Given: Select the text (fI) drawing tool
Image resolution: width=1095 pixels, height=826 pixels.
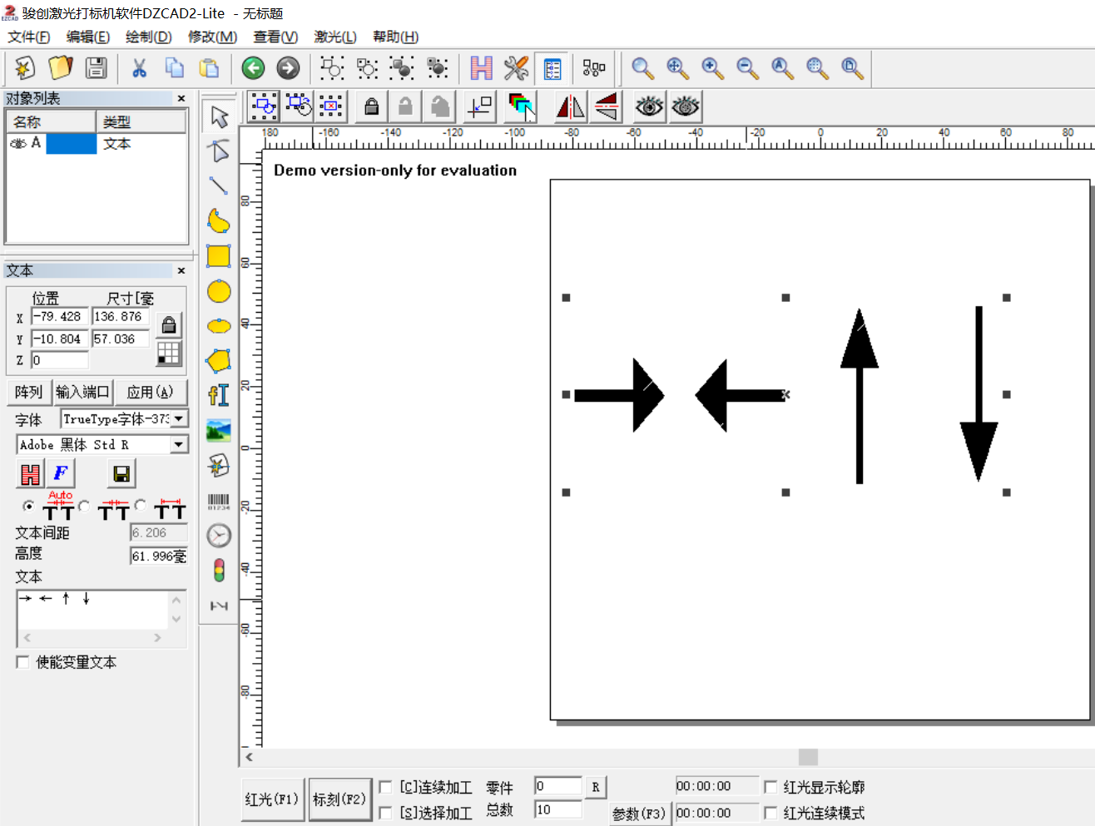Looking at the screenshot, I should (x=219, y=395).
